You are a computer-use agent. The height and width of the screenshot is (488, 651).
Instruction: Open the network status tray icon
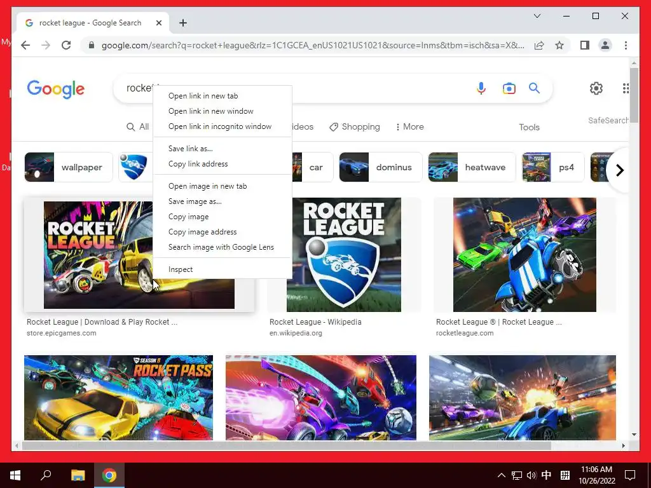tap(516, 475)
